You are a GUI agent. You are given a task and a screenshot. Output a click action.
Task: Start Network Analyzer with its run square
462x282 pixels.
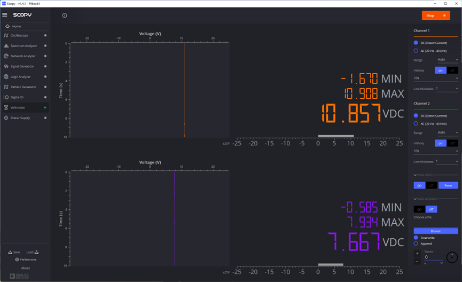45,56
